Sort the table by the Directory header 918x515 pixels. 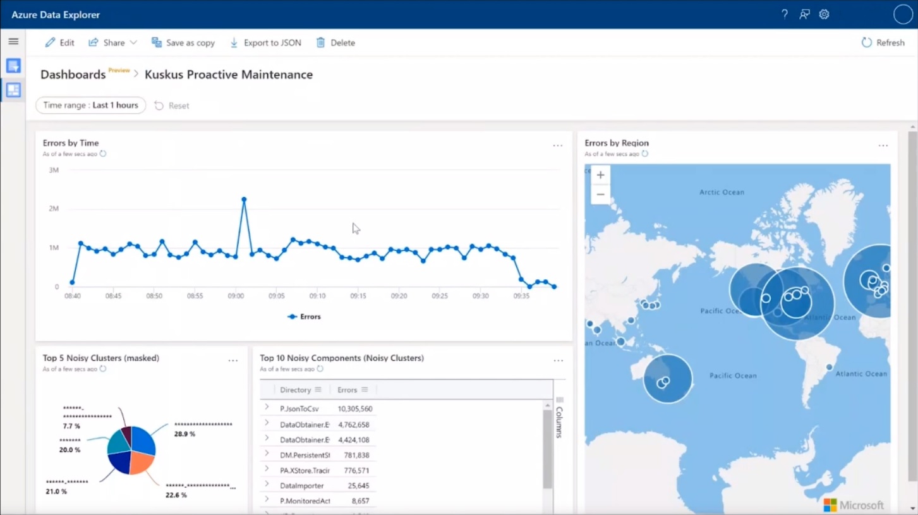[x=295, y=390]
